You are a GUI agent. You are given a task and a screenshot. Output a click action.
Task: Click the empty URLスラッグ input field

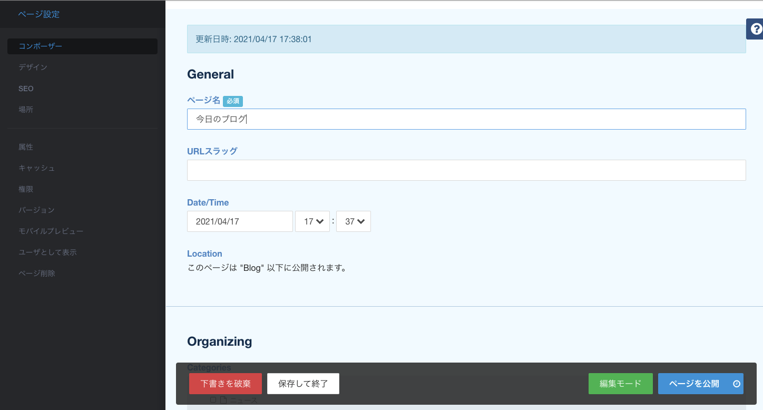point(466,170)
